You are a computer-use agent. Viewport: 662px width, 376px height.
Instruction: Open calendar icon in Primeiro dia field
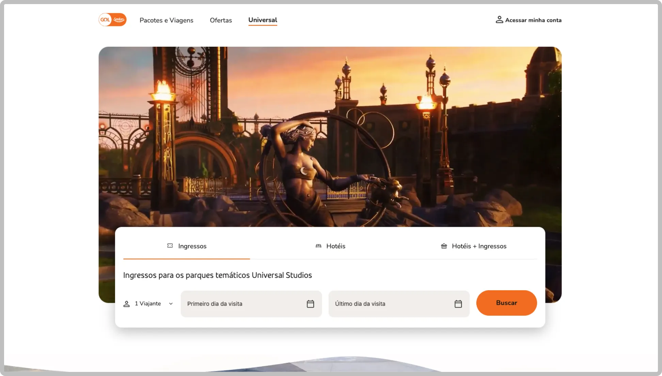(x=310, y=304)
